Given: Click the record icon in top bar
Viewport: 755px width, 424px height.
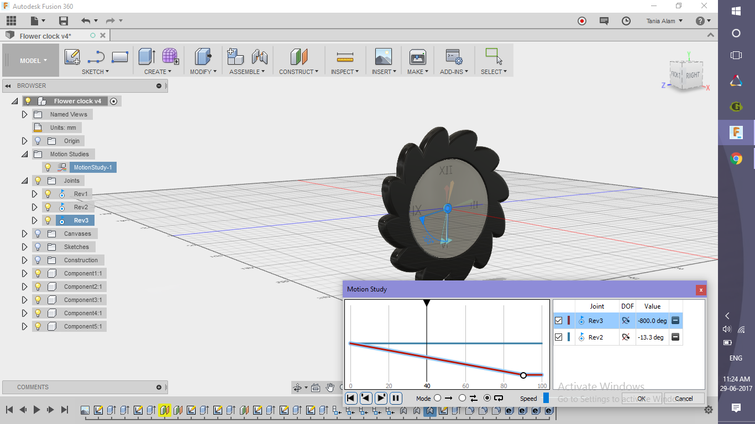Looking at the screenshot, I should coord(582,21).
